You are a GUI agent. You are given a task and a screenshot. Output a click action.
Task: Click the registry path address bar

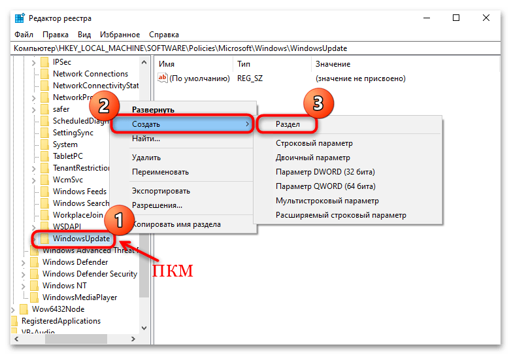pyautogui.click(x=255, y=48)
